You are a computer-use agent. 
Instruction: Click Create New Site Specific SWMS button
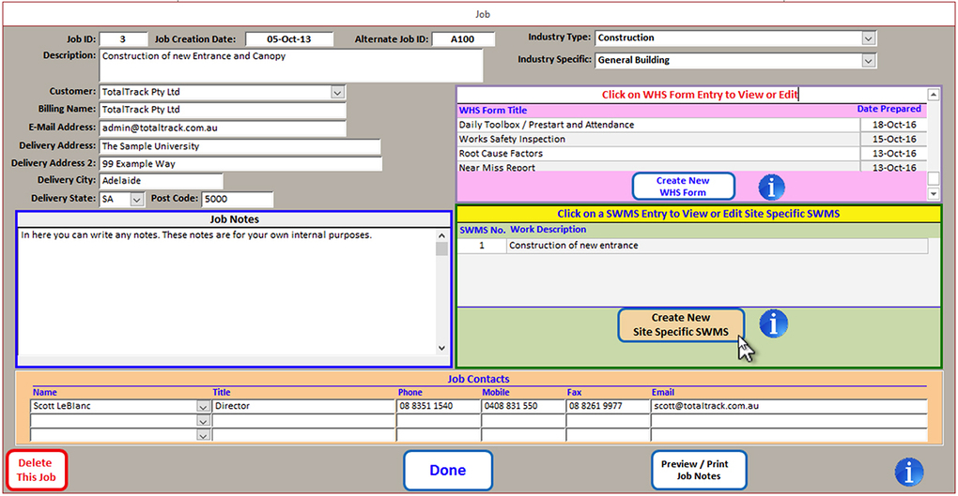click(x=681, y=324)
